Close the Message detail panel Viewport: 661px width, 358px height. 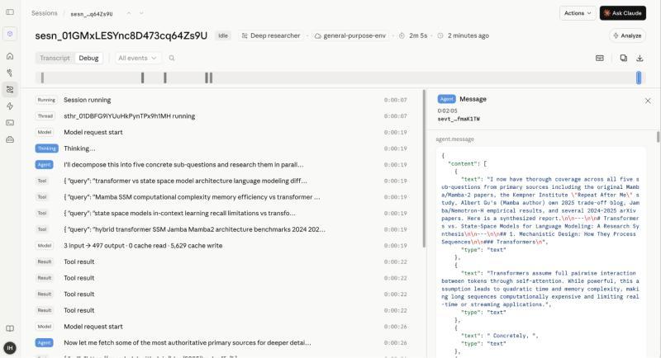pyautogui.click(x=648, y=101)
